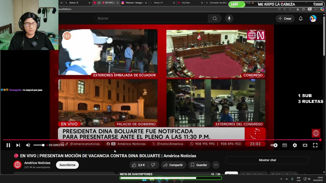The height and width of the screenshot is (183, 326).
Task: Dislike the video
Action: coord(153,165)
